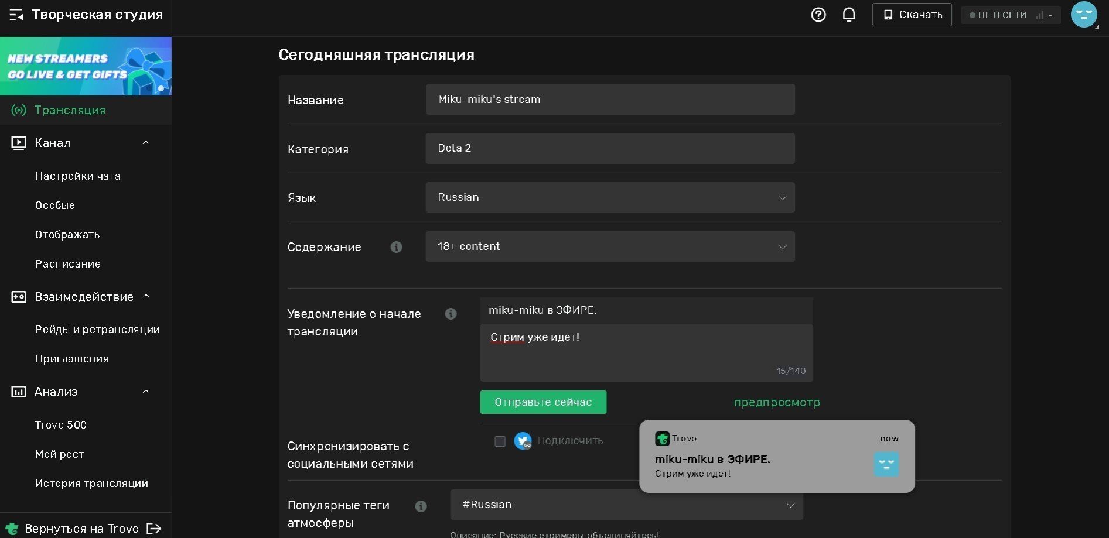
Task: Click the предпросмотр link
Action: 777,402
